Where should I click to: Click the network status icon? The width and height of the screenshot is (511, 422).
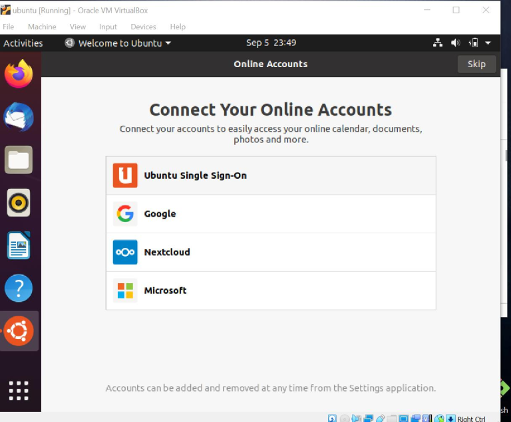(438, 43)
